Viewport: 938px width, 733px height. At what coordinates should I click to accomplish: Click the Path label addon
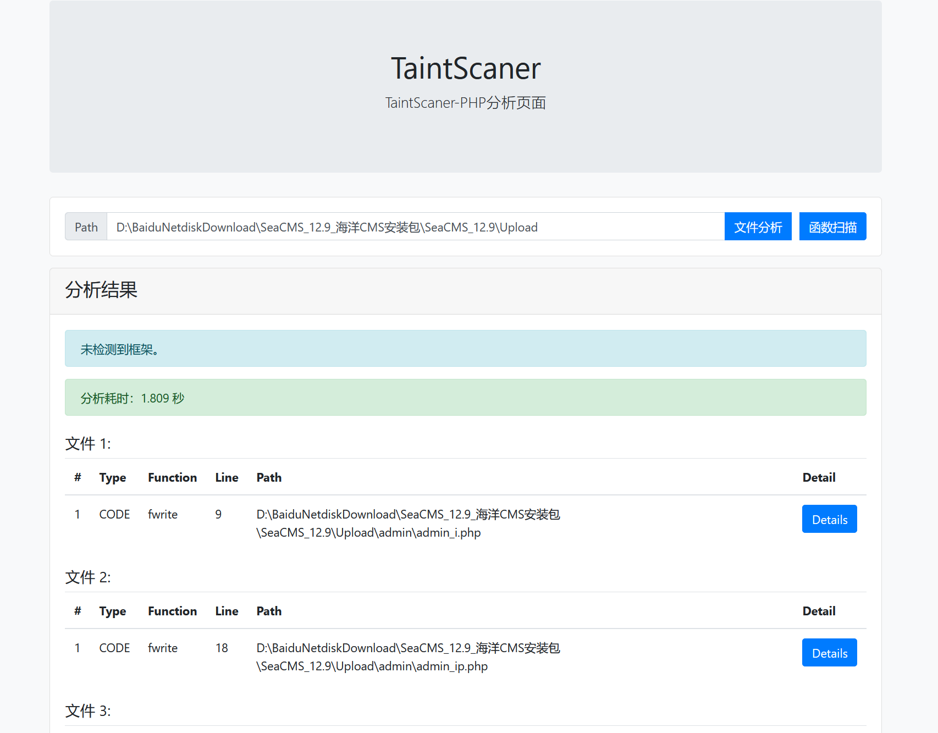tap(86, 227)
